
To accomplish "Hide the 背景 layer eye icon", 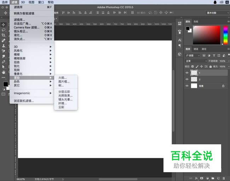I will [187, 86].
